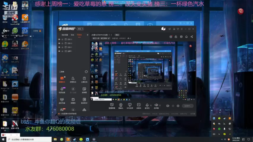Open the 斗鱼直播伴侣 desktop shortcut
This screenshot has width=253, height=142.
point(25,18)
